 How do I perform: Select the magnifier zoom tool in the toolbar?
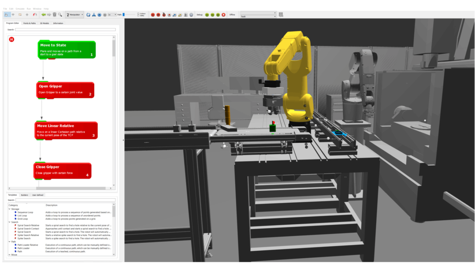click(61, 14)
